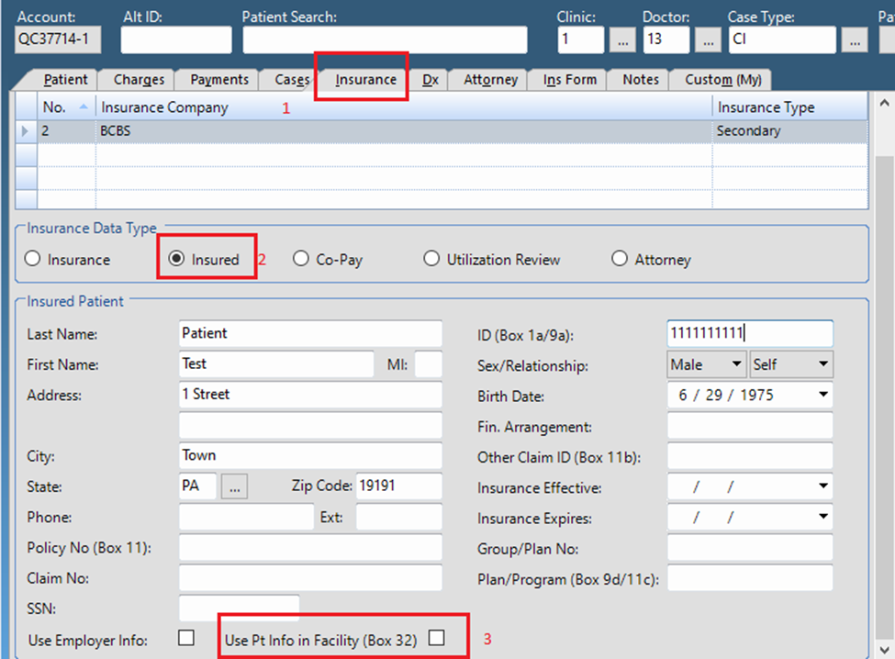Click the City field showing Town
Image resolution: width=895 pixels, height=659 pixels.
pyautogui.click(x=310, y=455)
